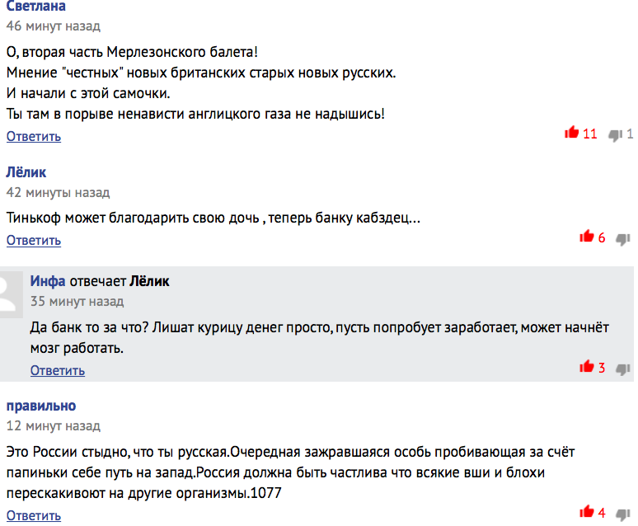Click the Инфа username link
The width and height of the screenshot is (638, 526).
48,281
